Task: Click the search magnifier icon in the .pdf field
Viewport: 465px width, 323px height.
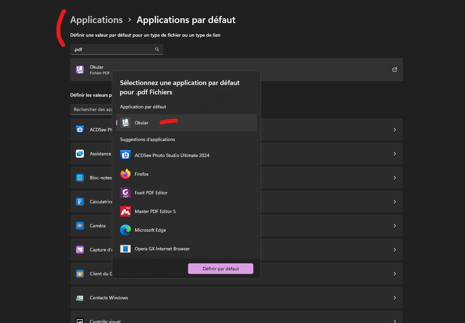Action: tap(157, 49)
